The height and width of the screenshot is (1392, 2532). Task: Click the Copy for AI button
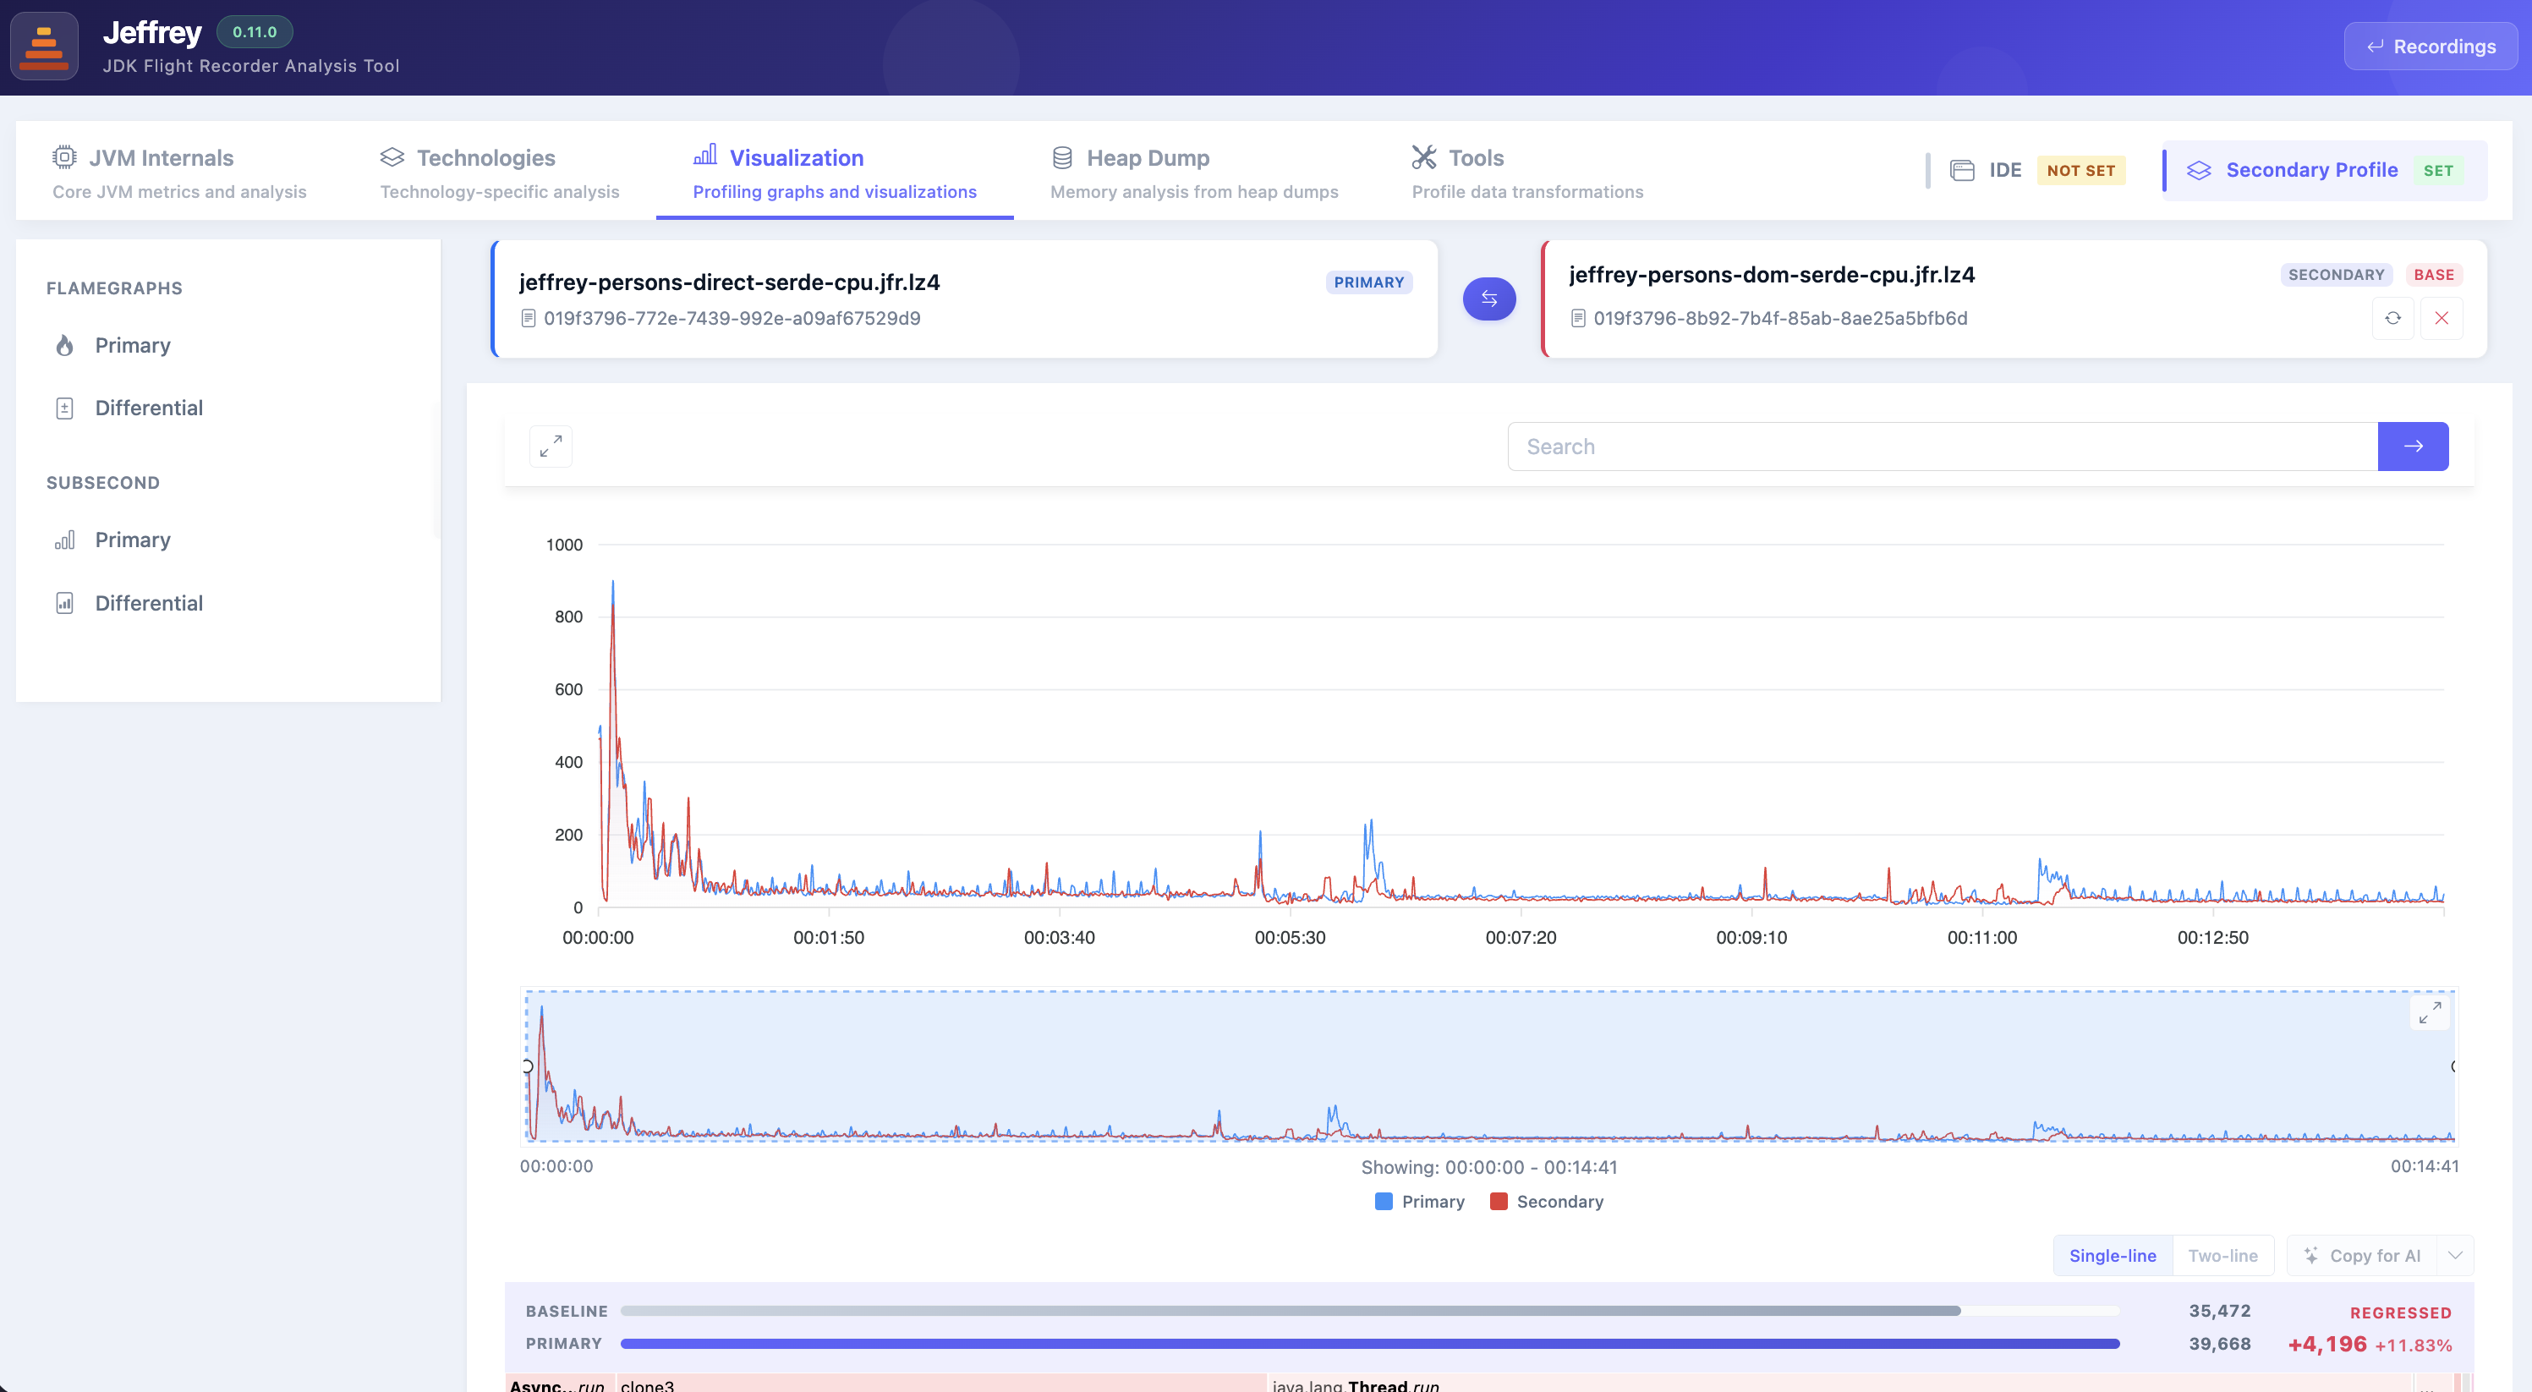pos(2362,1255)
